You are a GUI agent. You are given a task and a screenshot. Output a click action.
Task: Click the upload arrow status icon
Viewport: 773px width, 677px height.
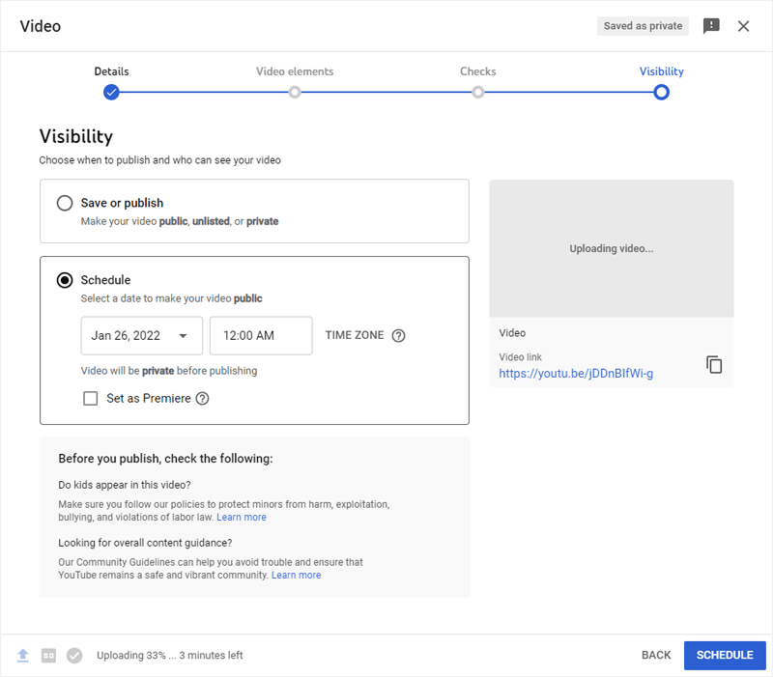point(23,656)
